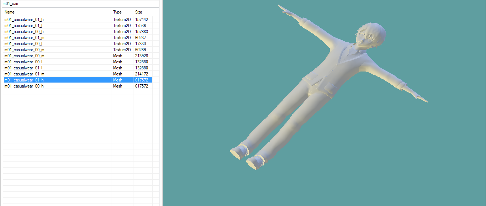Viewport: 486px width, 206px height.
Task: Select Texture2D row m01_casualwear_01_m
Action: click(78, 38)
